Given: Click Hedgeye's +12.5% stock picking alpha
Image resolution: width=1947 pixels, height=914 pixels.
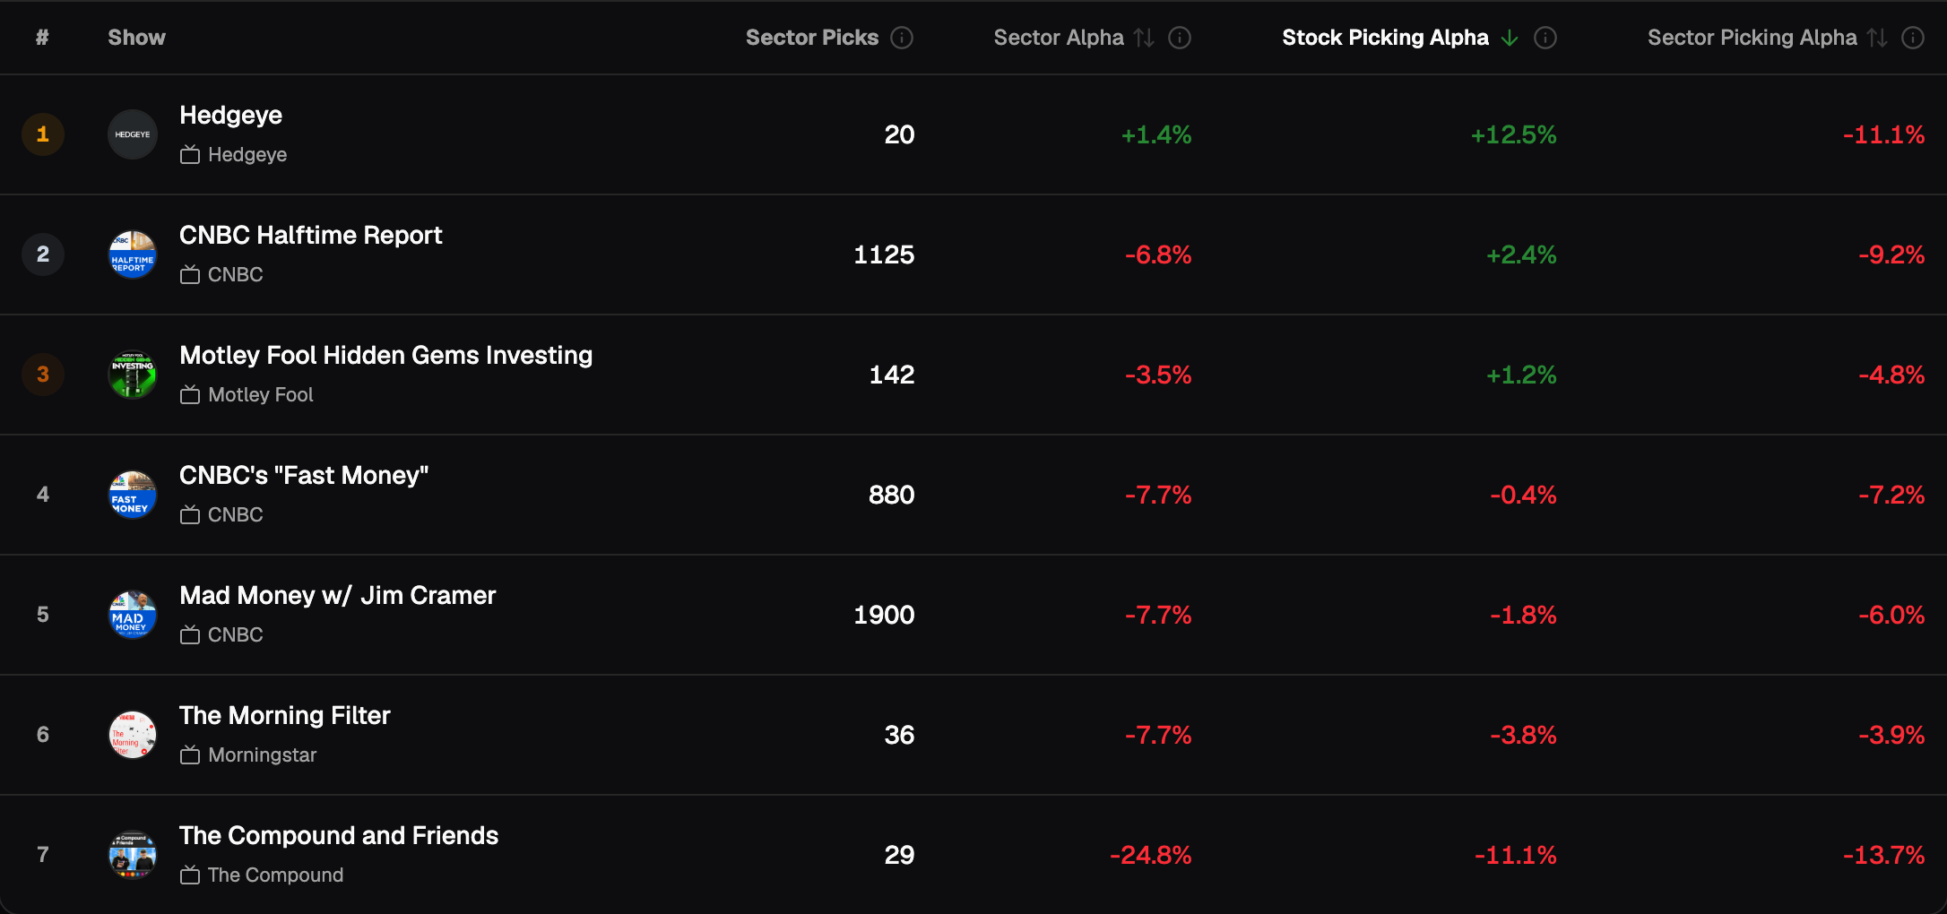Looking at the screenshot, I should pos(1514,135).
